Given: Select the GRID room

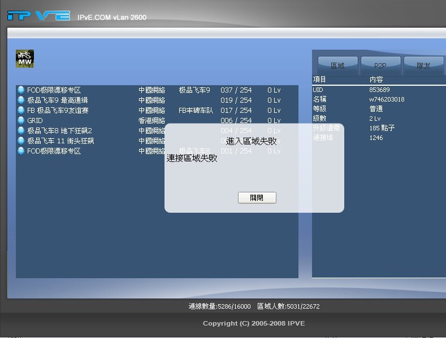Looking at the screenshot, I should point(34,120).
